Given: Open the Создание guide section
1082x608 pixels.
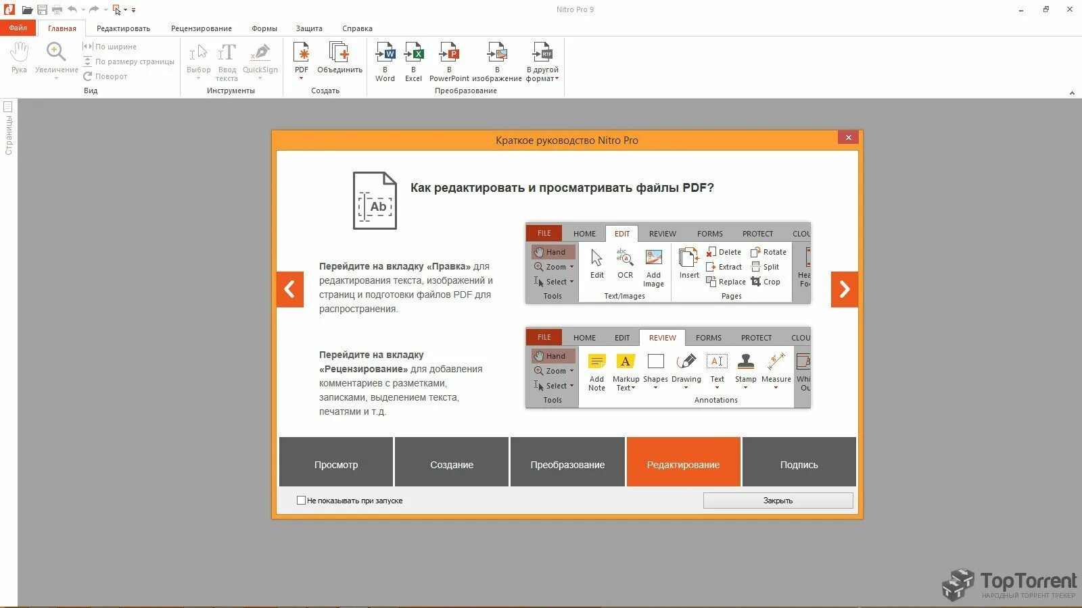Looking at the screenshot, I should 452,462.
